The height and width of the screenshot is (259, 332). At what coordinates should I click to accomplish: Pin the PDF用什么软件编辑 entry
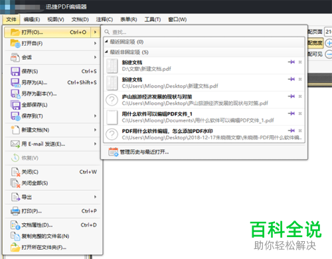pyautogui.click(x=291, y=130)
